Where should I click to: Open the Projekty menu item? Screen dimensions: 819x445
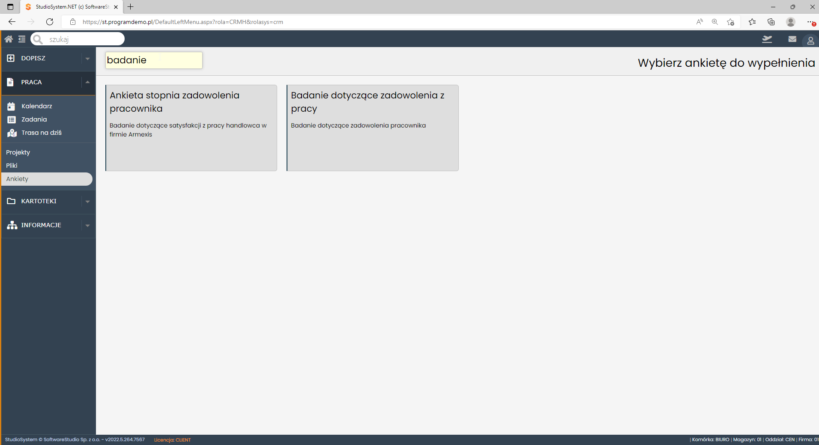pyautogui.click(x=18, y=152)
